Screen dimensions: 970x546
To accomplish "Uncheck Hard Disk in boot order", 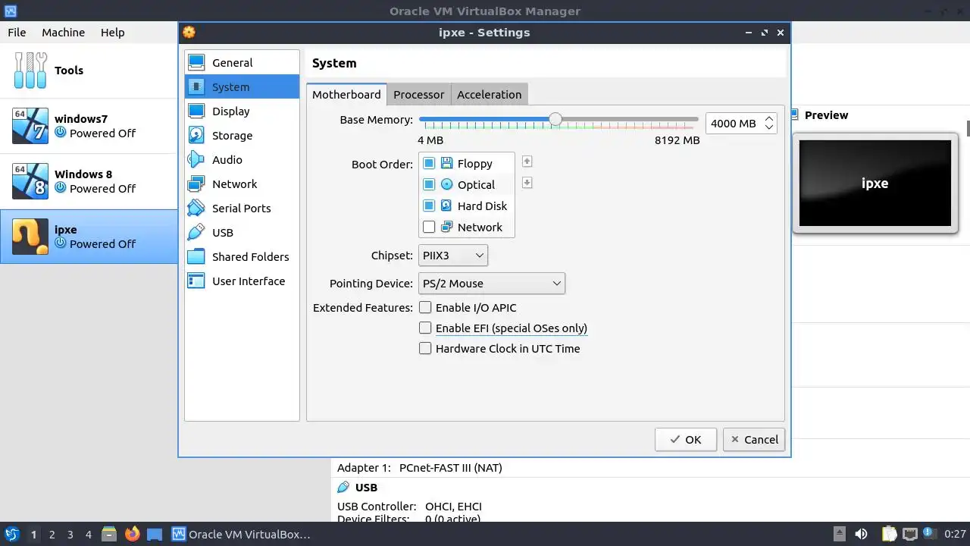I will tap(429, 206).
